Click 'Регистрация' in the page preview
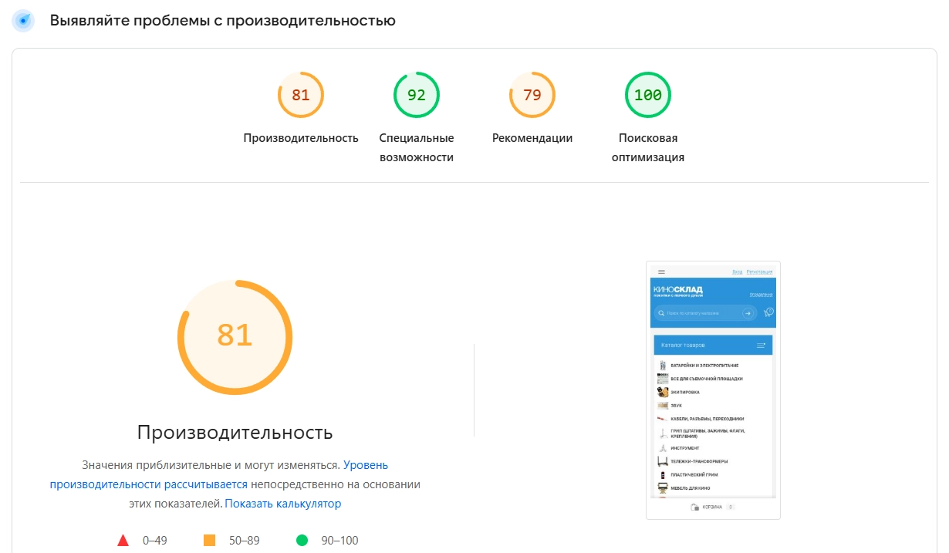Screen dimensions: 949x553 [759, 271]
